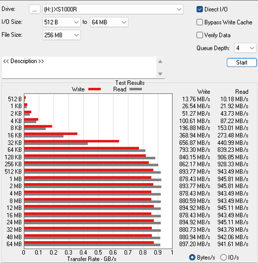The image size is (258, 263).
Task: Open the File Size dropdown (256 MB)
Action: click(x=62, y=35)
